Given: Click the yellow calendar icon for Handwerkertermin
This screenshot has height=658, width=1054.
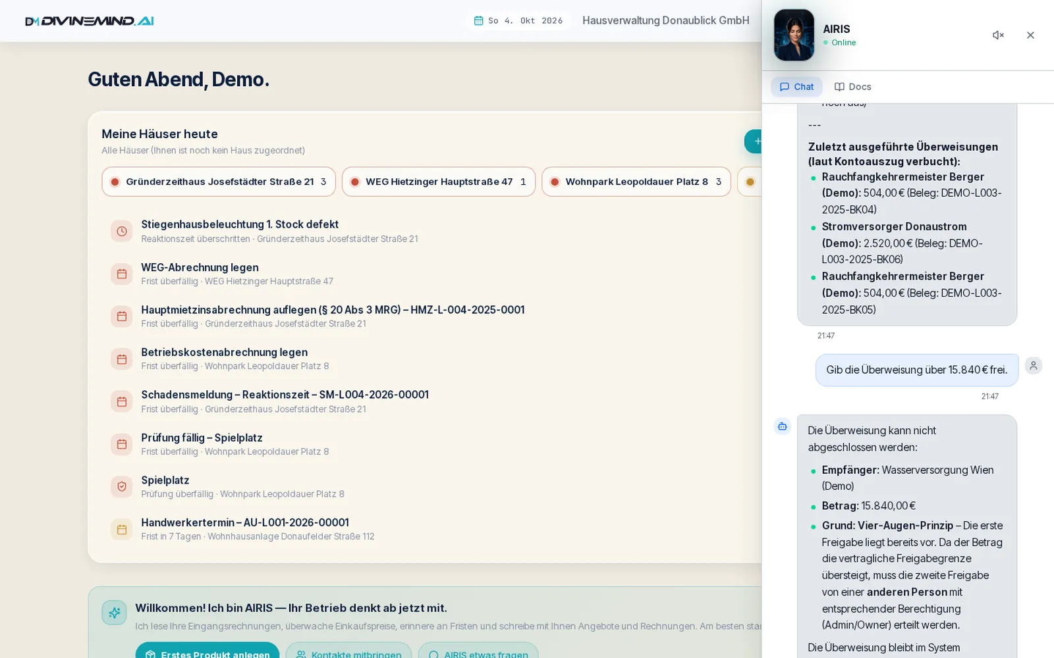Looking at the screenshot, I should pyautogui.click(x=122, y=529).
